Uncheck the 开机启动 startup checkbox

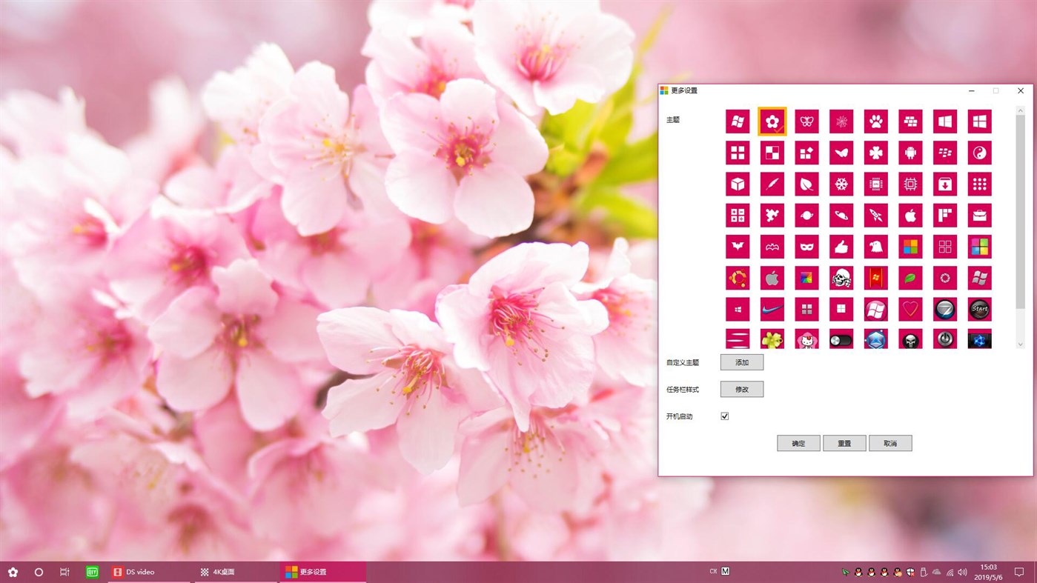click(x=724, y=416)
